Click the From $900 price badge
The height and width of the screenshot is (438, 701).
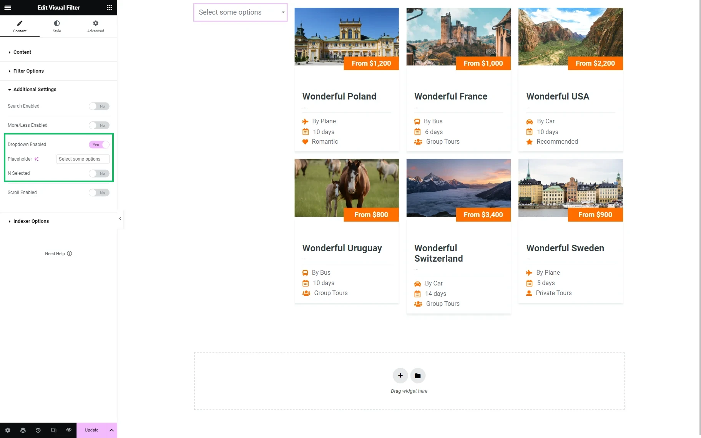point(595,215)
